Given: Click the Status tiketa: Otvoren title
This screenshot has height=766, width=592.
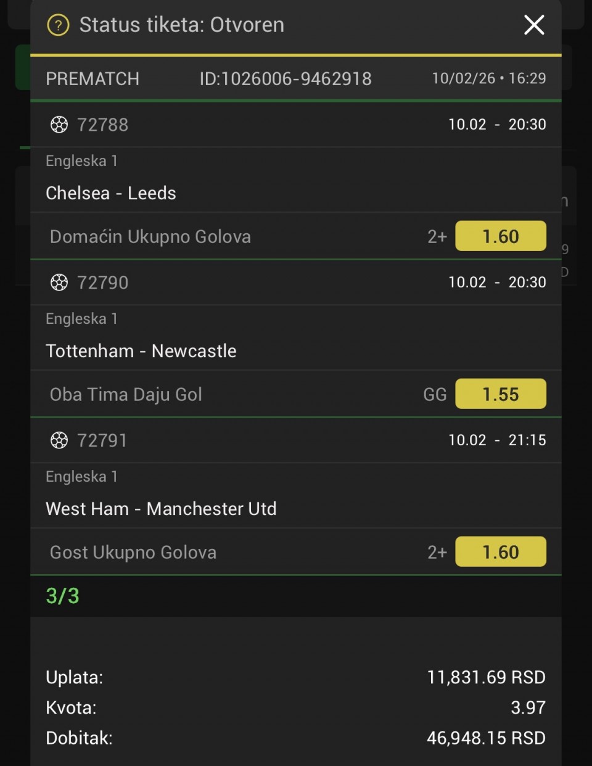Looking at the screenshot, I should (x=181, y=25).
